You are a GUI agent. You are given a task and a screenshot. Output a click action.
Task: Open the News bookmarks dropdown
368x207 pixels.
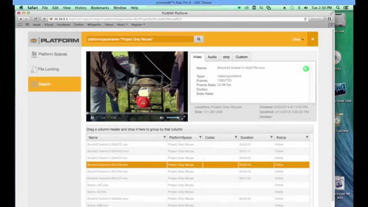point(122,25)
